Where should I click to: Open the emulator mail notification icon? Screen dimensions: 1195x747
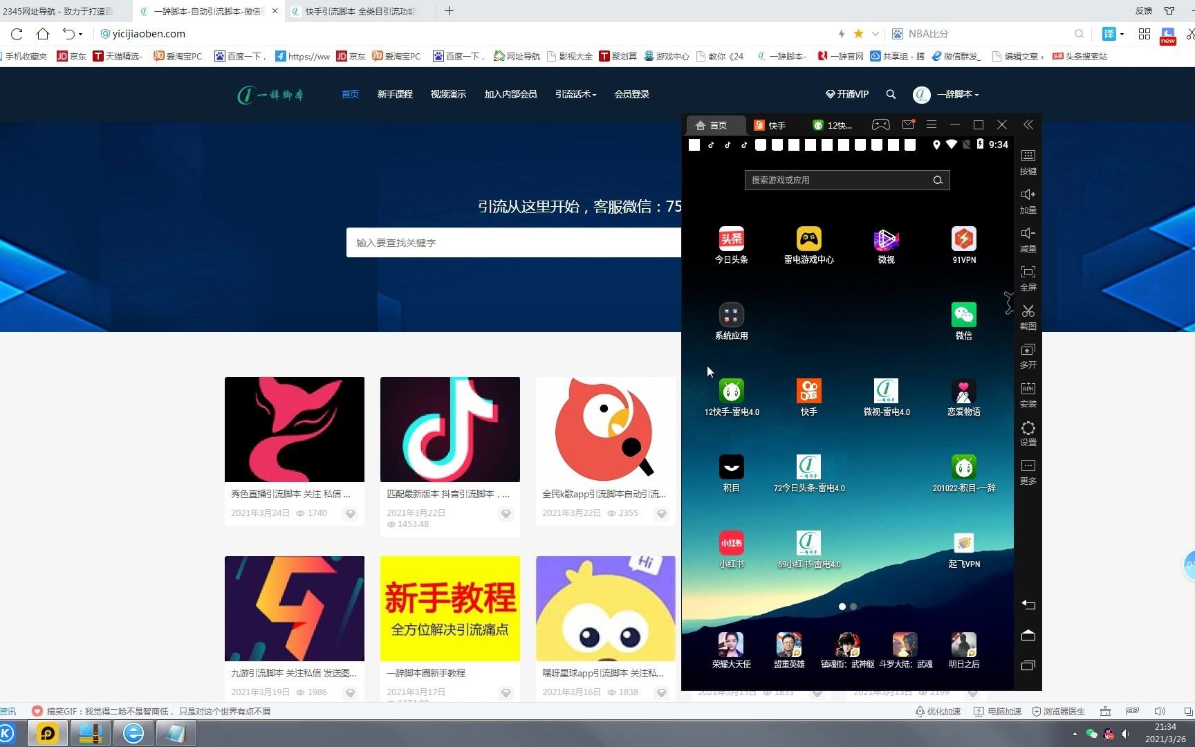tap(908, 124)
